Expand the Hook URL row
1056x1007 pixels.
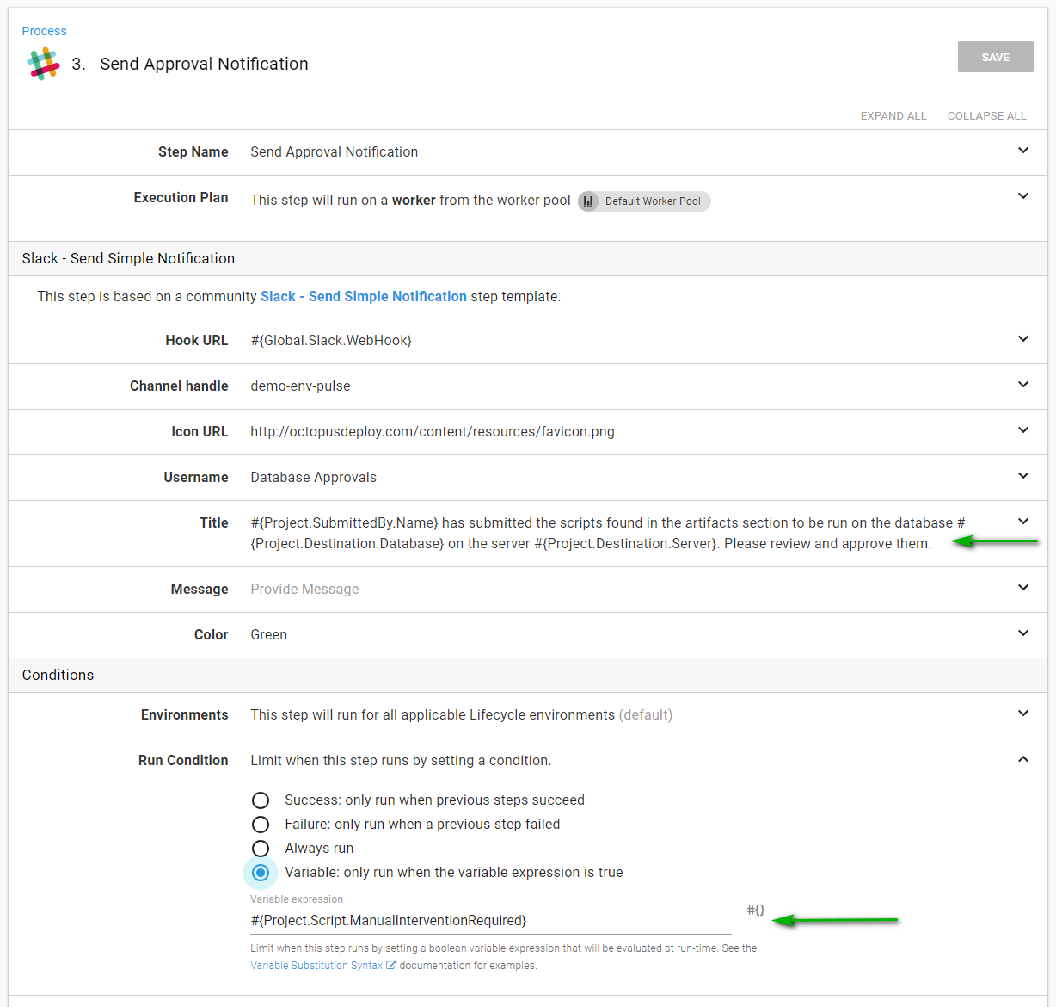tap(1022, 339)
